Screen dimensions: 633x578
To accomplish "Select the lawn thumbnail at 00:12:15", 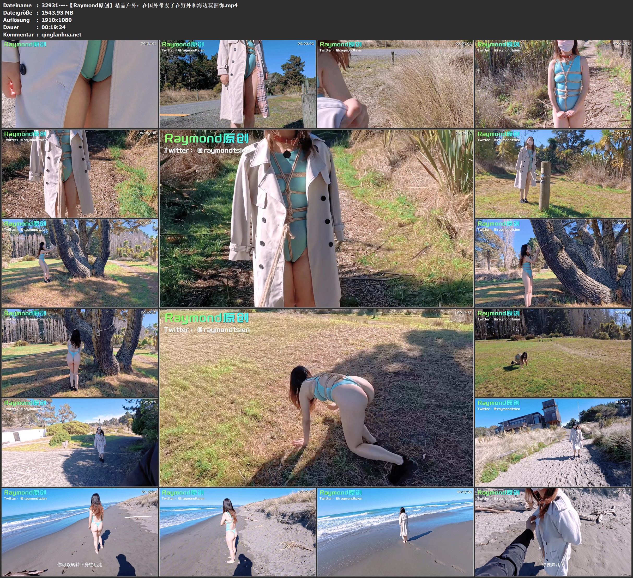I will [553, 353].
